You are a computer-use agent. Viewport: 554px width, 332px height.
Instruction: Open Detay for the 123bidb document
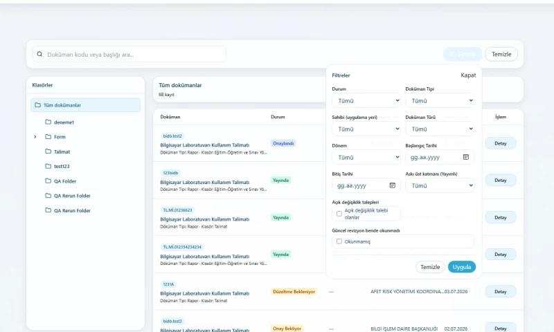coord(500,181)
